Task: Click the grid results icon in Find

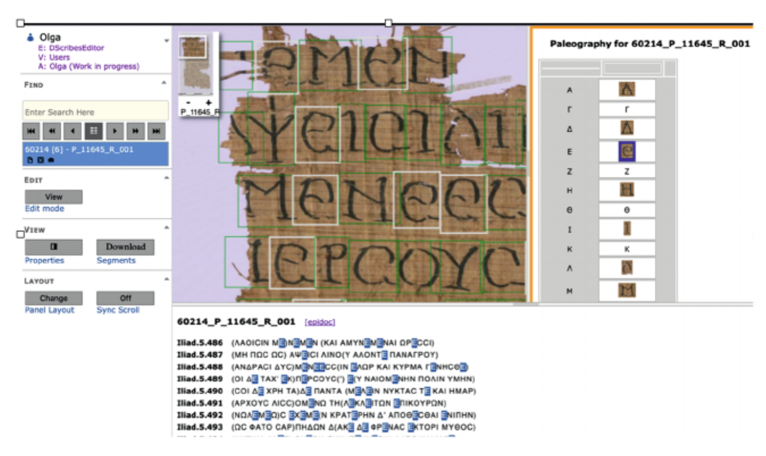Action: pyautogui.click(x=94, y=131)
